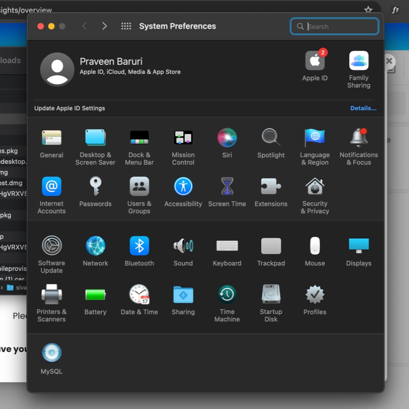Open Bluetooth settings
409x409 pixels.
[139, 251]
